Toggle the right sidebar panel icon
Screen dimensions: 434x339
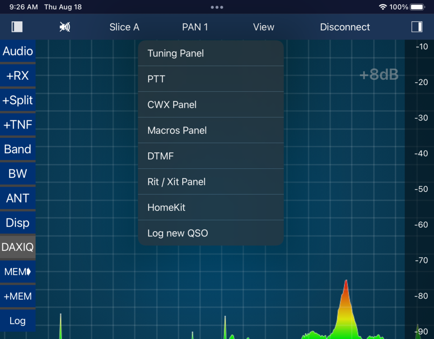tap(417, 27)
